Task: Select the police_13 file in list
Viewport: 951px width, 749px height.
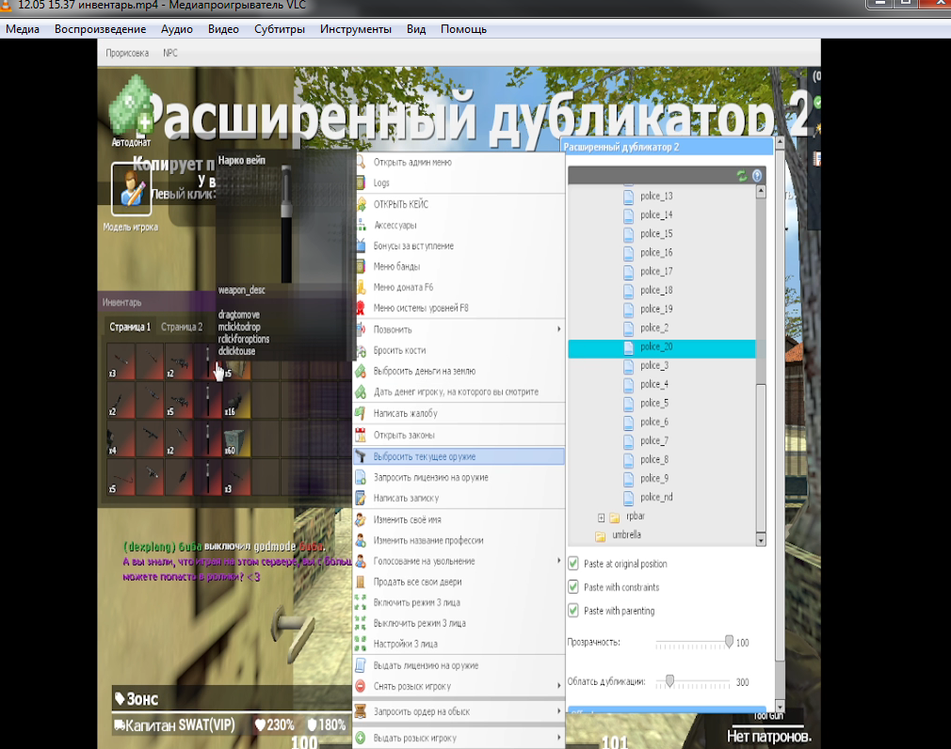Action: (656, 197)
